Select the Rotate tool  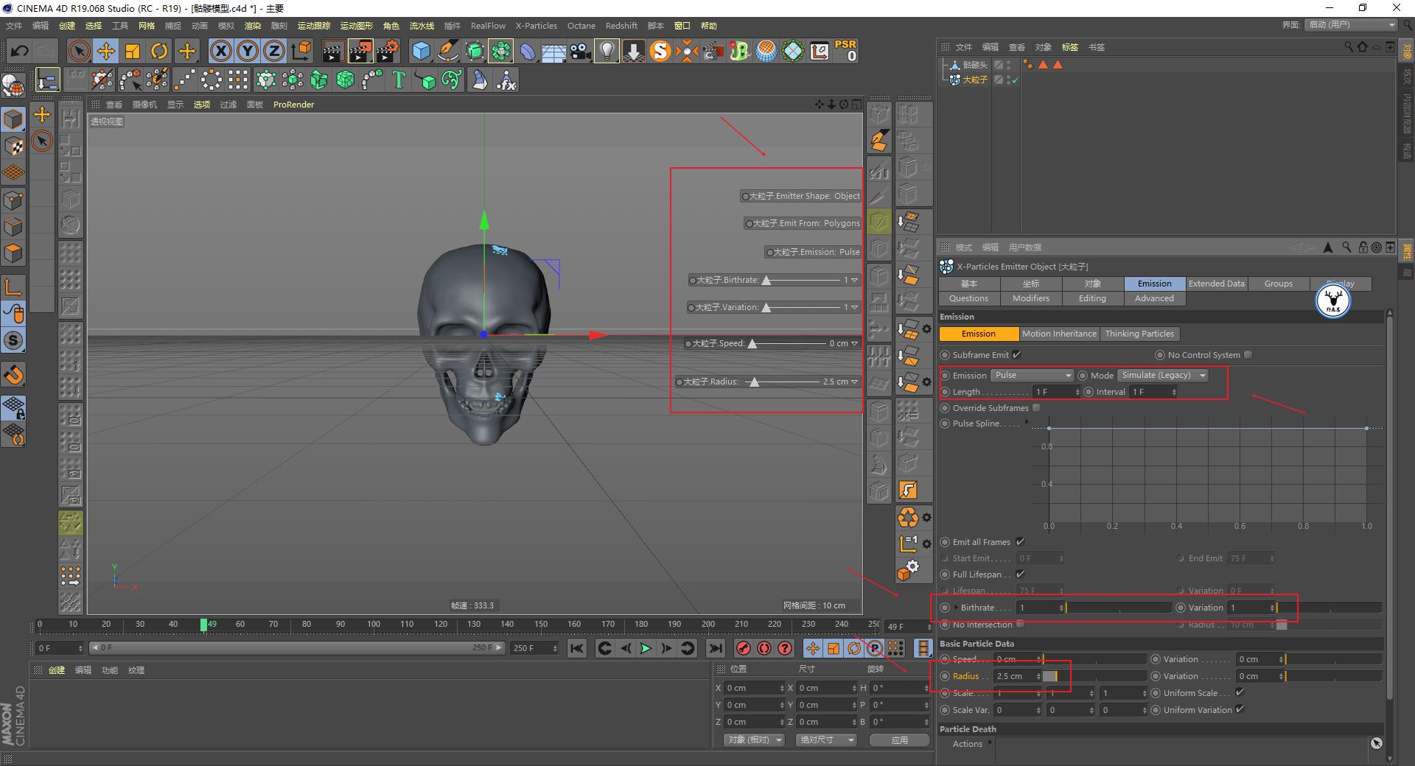tap(160, 51)
